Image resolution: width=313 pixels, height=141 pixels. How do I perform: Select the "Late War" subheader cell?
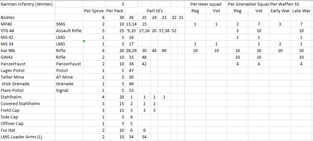301,11
